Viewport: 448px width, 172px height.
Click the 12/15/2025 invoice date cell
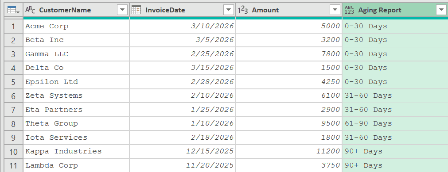point(183,152)
